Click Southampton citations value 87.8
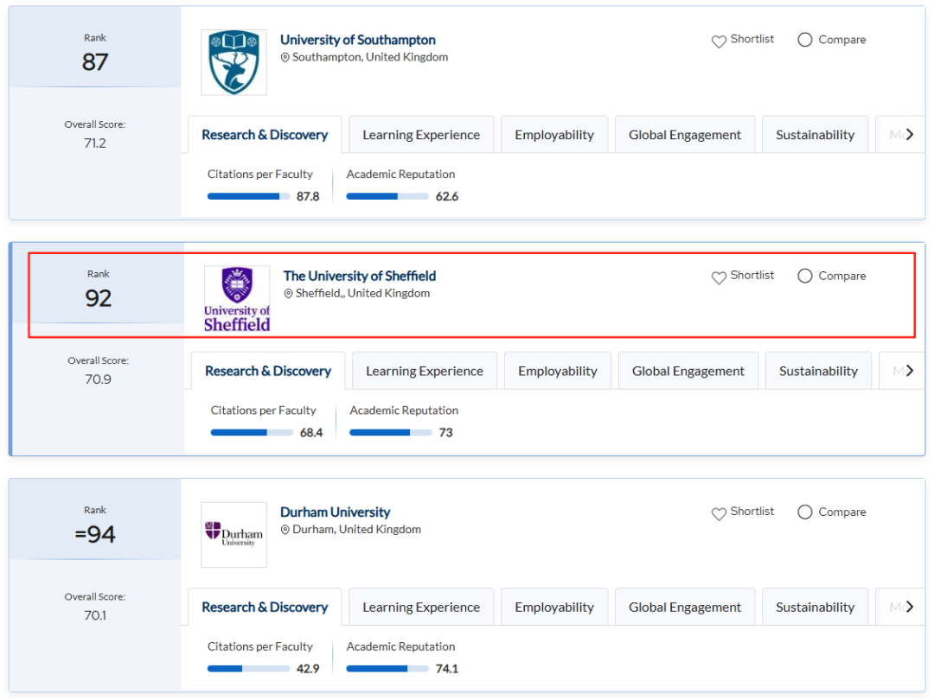The height and width of the screenshot is (700, 934). click(308, 196)
